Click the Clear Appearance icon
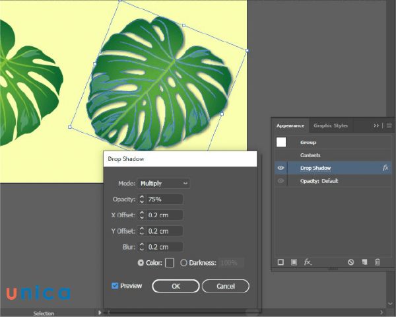This screenshot has width=396, height=317. point(351,262)
